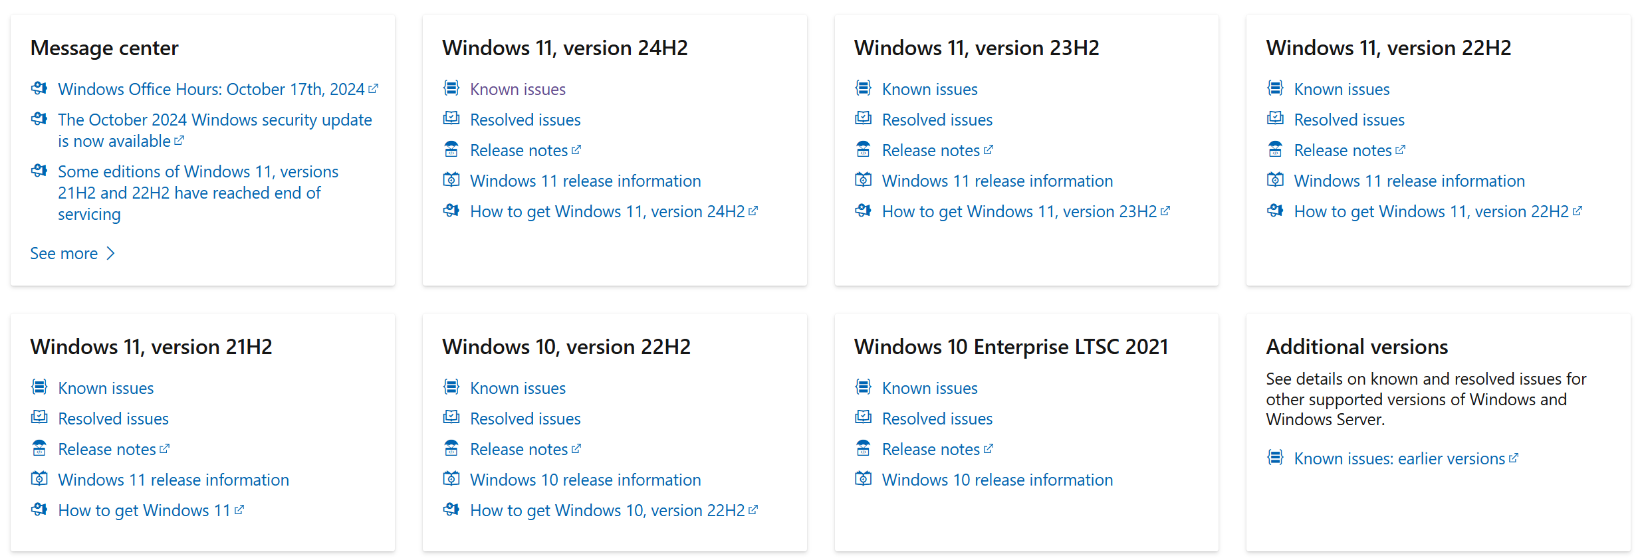Click megaphone icon beside Windows Office Hours
Image resolution: width=1640 pixels, height=560 pixels.
(39, 88)
